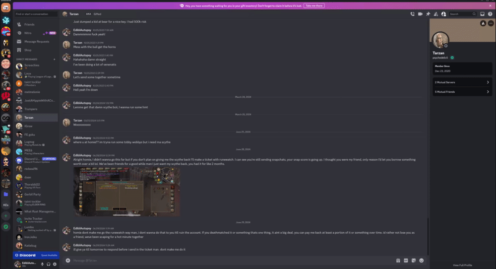The height and width of the screenshot is (269, 496).
Task: Open the JustAHippieWithACo... conversation
Action: coord(36,100)
